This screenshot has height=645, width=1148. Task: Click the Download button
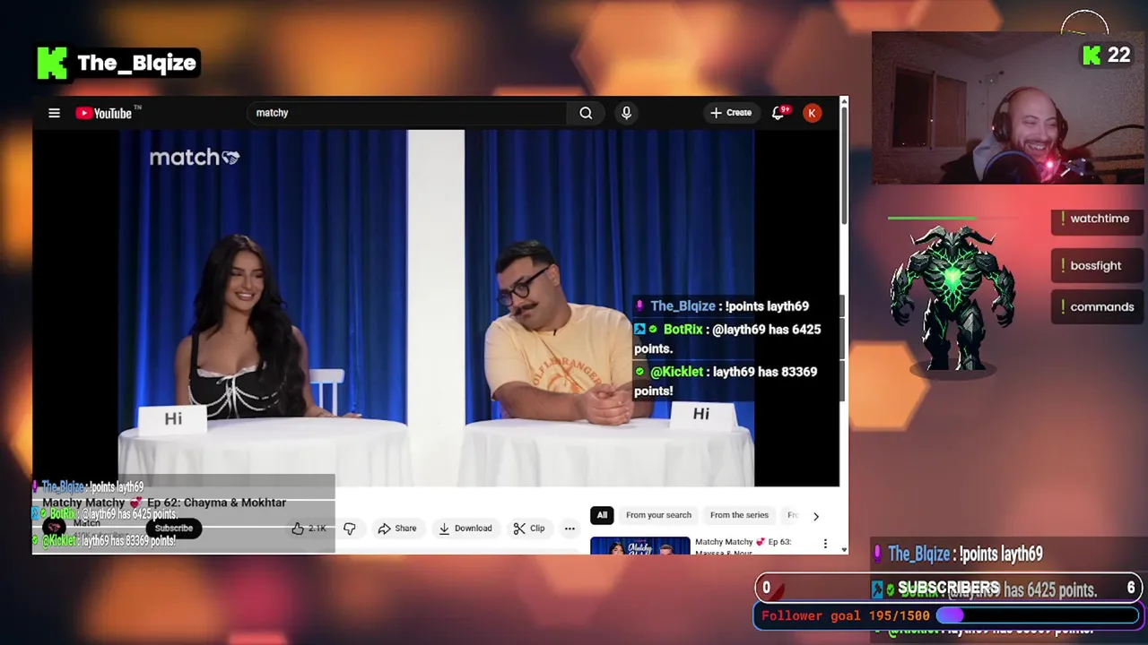(x=465, y=529)
